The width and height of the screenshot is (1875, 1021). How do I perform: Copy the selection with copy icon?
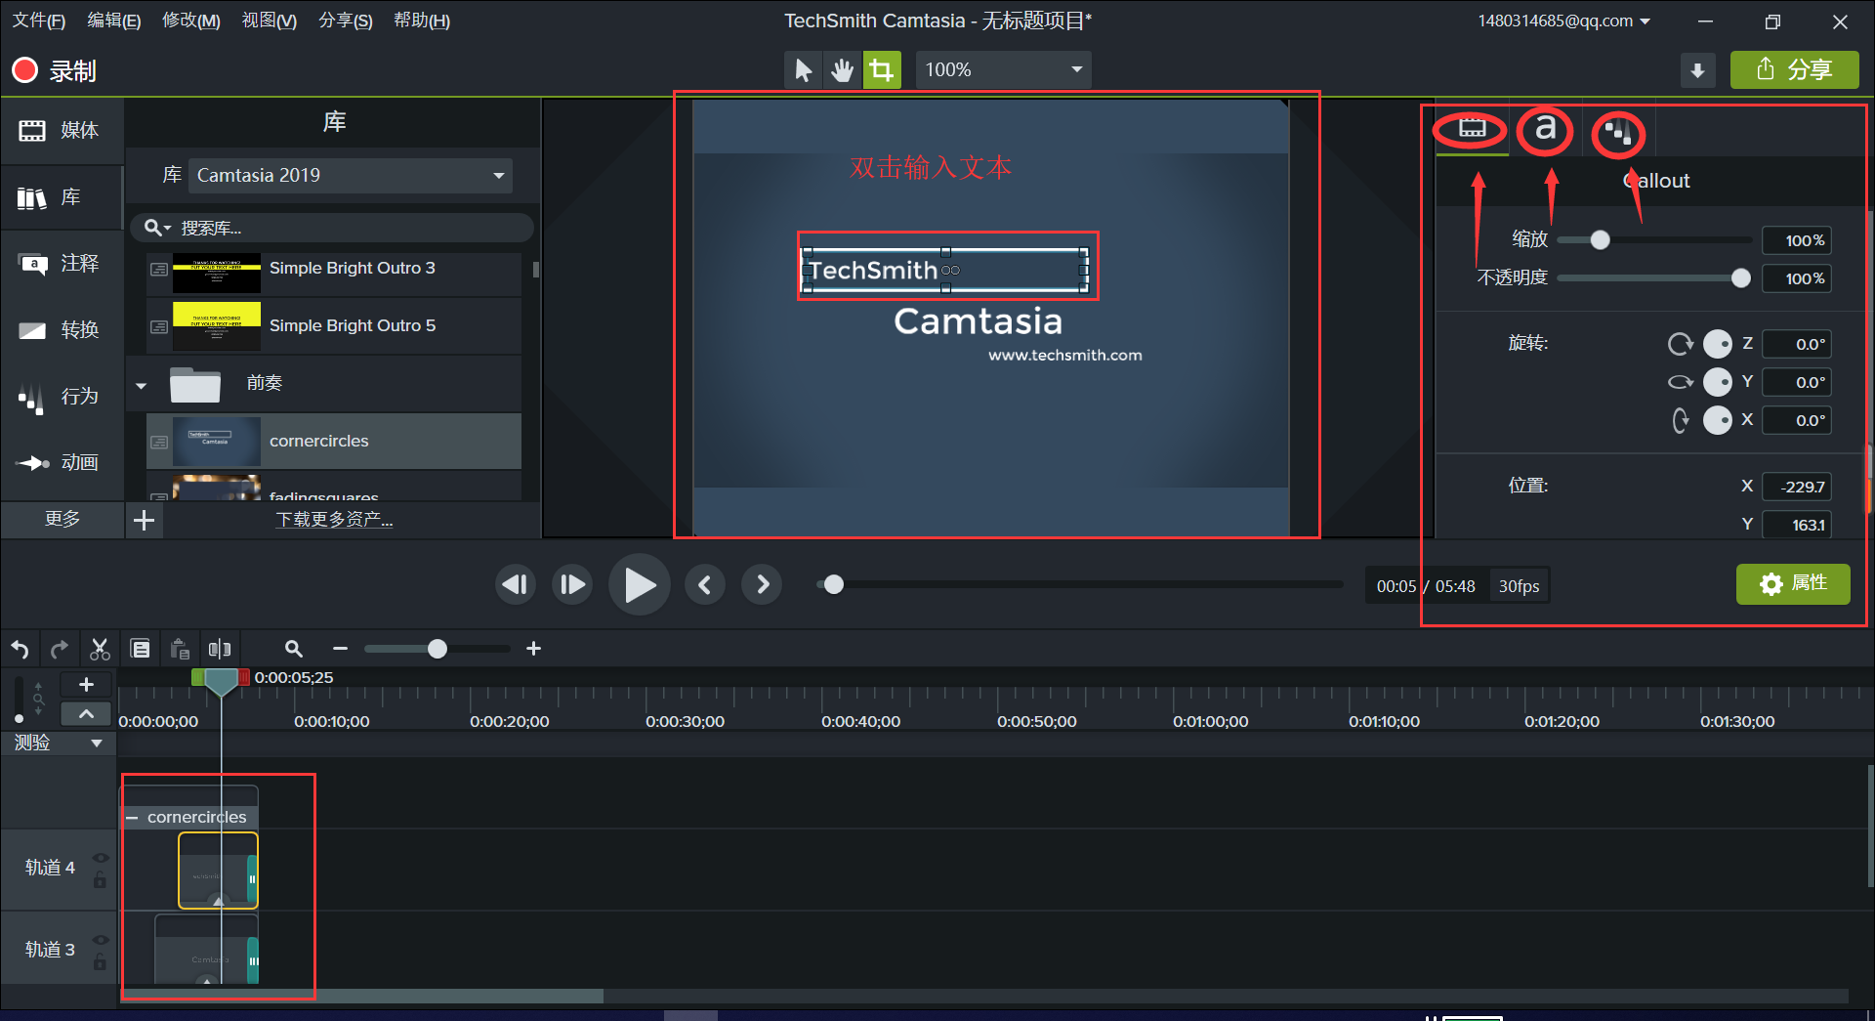pos(141,649)
